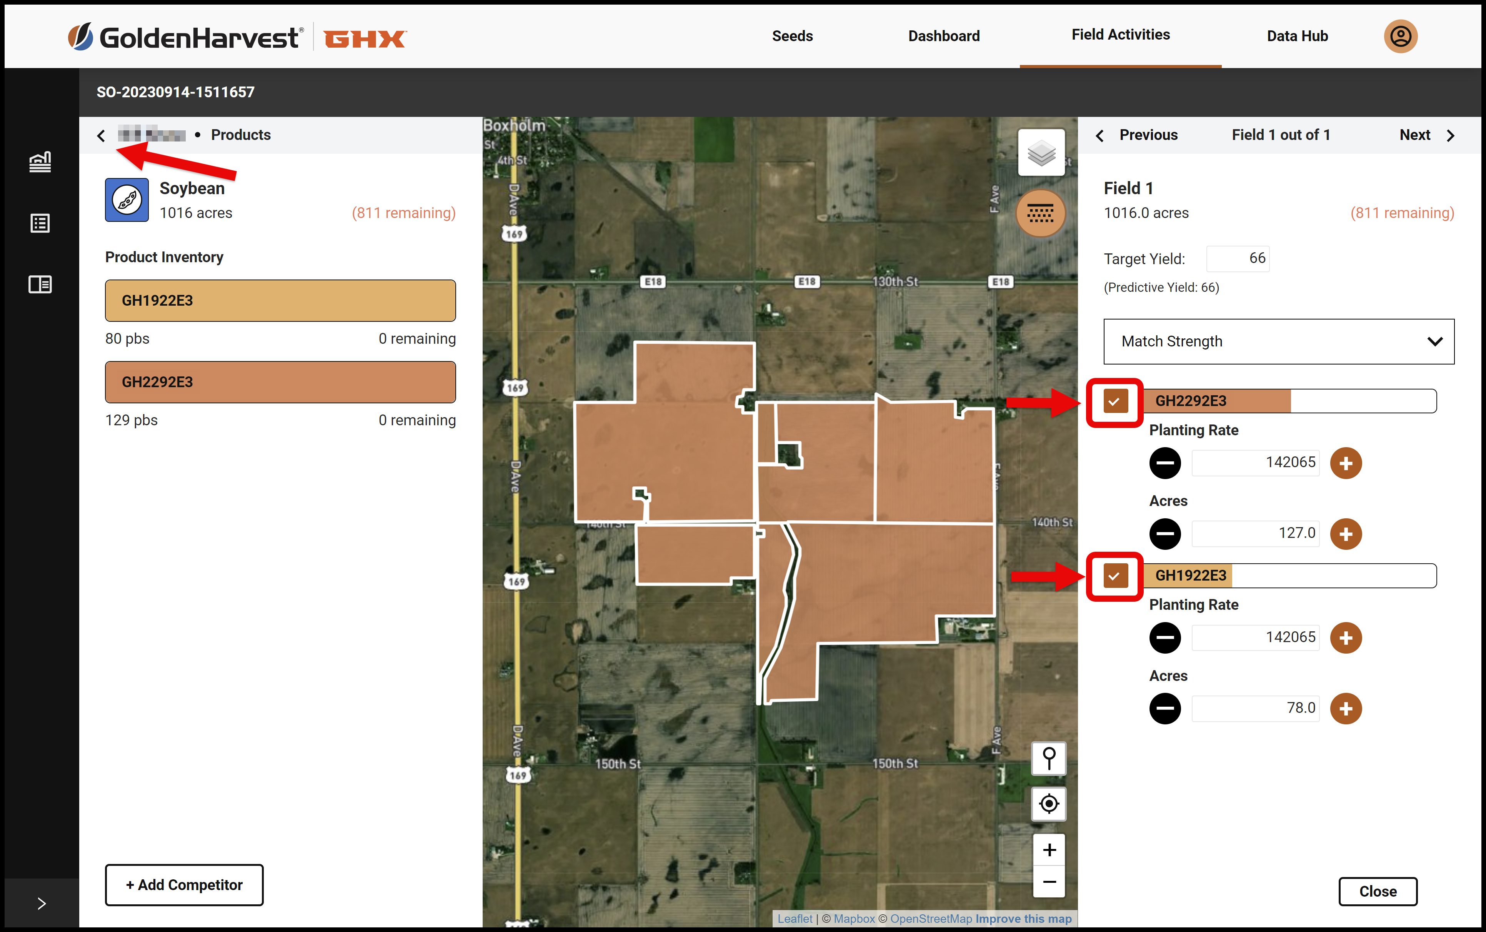Select the Field Activities tab
The width and height of the screenshot is (1486, 932).
(1120, 35)
